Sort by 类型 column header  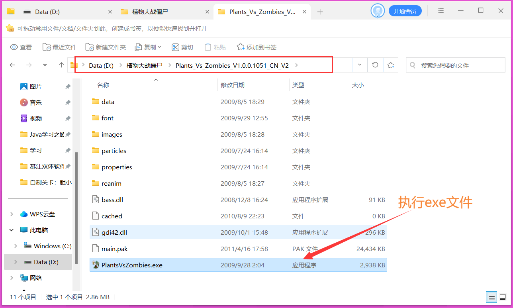point(298,85)
